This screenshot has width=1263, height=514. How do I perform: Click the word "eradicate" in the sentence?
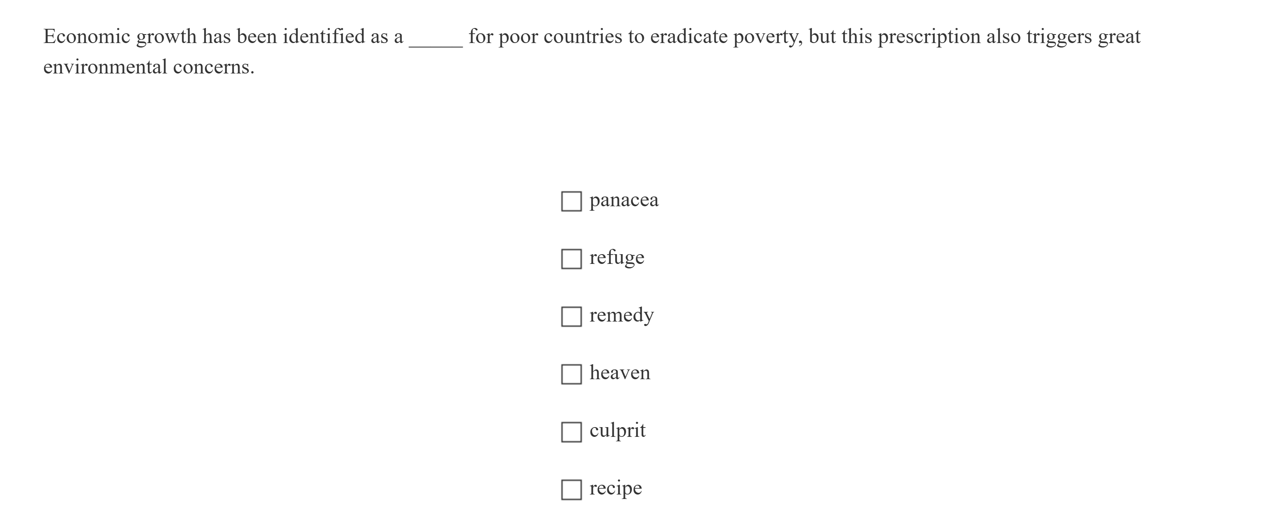[x=688, y=37]
